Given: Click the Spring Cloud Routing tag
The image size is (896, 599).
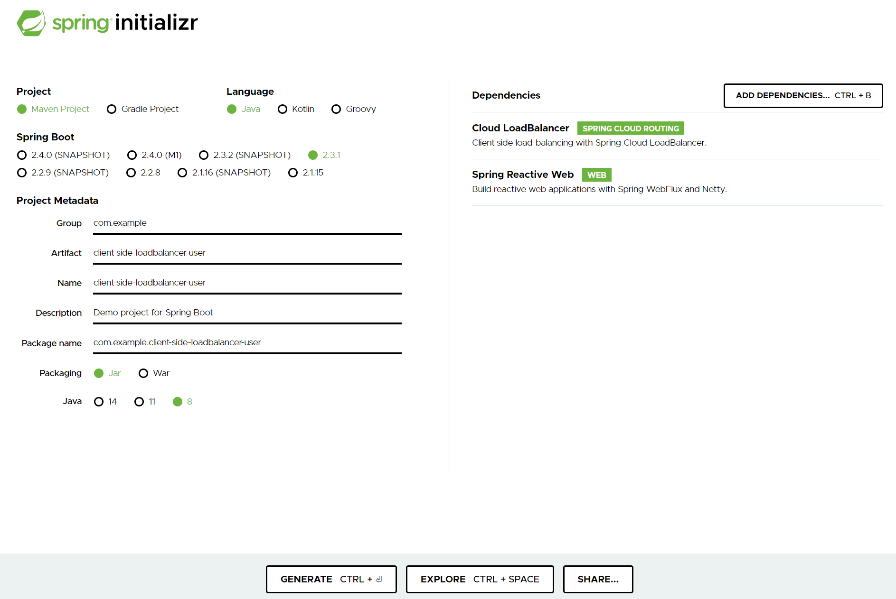Looking at the screenshot, I should point(631,129).
